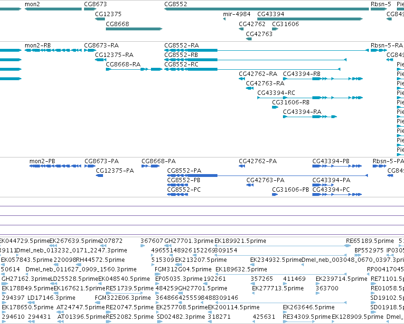404x324 pixels.
Task: Select the CG8668 gene bar
Action: pos(134,29)
